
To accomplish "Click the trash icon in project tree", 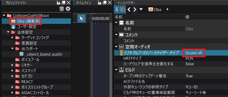I will 62,9.
